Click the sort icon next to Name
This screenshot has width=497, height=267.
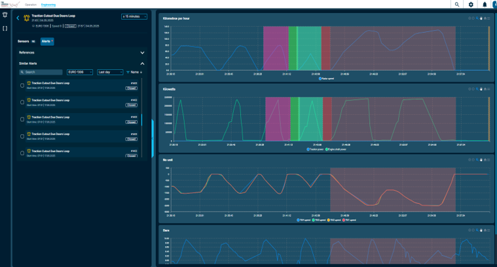pos(141,72)
